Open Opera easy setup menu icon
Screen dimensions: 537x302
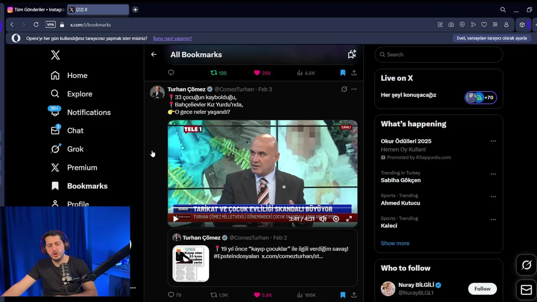tap(495, 25)
